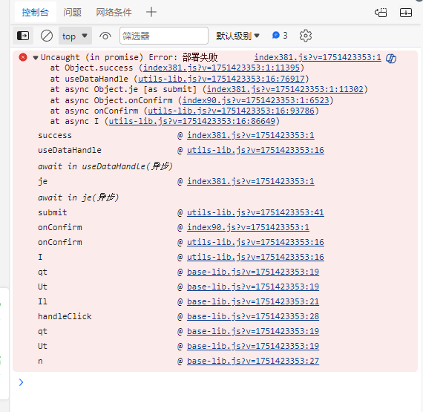The image size is (423, 412).
Task: Open the link in the success row
Action: point(250,135)
